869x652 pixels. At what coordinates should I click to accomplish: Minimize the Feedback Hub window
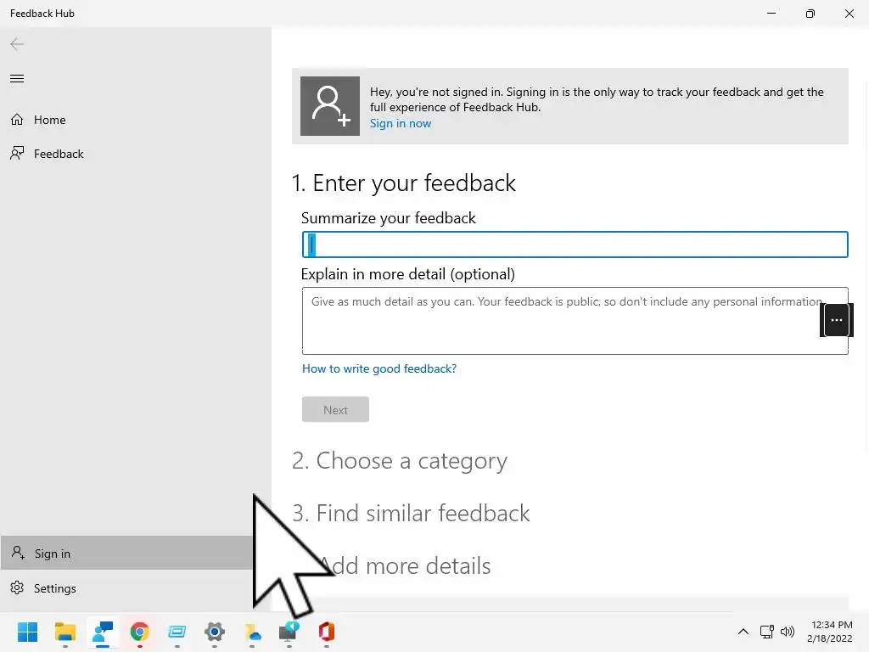(x=771, y=14)
